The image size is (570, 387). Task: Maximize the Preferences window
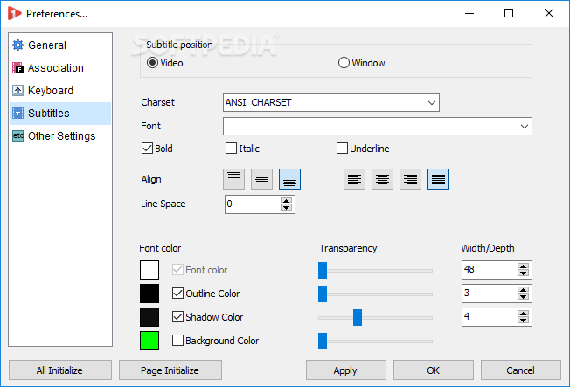click(509, 13)
